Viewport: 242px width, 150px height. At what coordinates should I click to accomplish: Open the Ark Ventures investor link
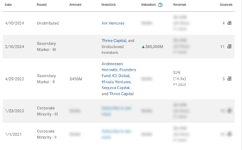[x=113, y=23]
